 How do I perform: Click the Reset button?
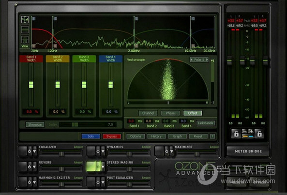point(198,136)
